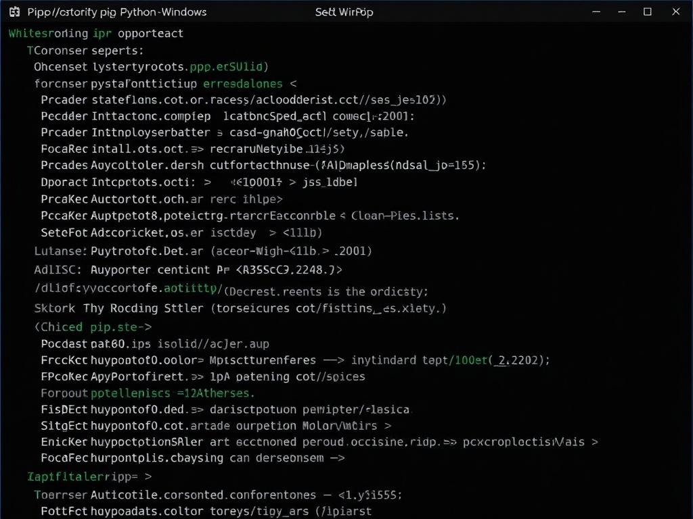Screen dimensions: 693x519
Task: Click the "Whitesronling ipr opporteact" header
Action: click(96, 32)
